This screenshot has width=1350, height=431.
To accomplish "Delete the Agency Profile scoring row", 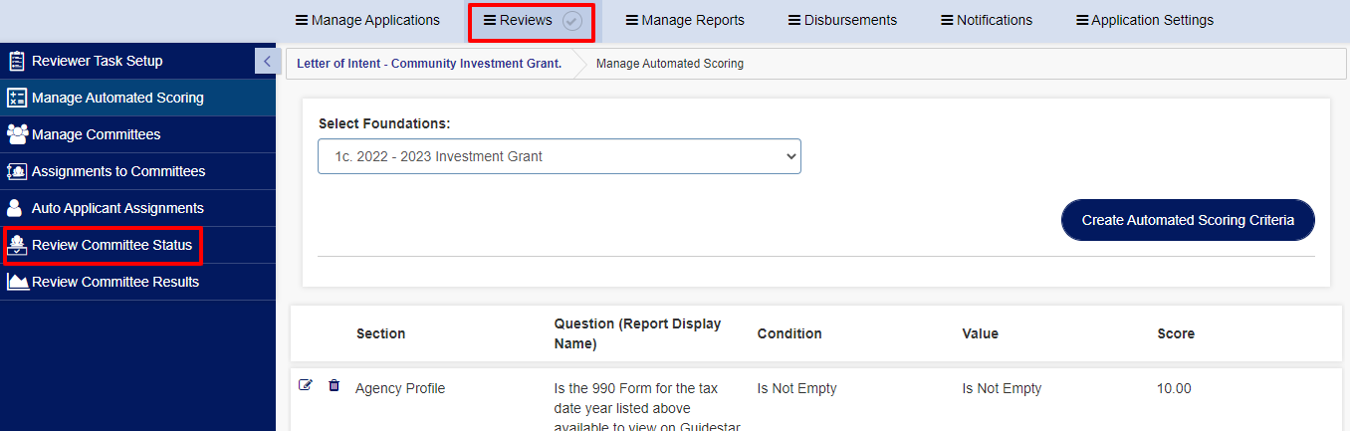I will point(334,385).
